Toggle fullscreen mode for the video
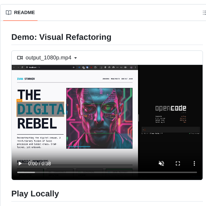Image resolution: width=206 pixels, height=206 pixels. pos(178,163)
